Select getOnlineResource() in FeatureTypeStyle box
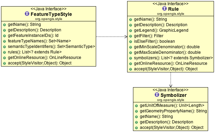 44,58
